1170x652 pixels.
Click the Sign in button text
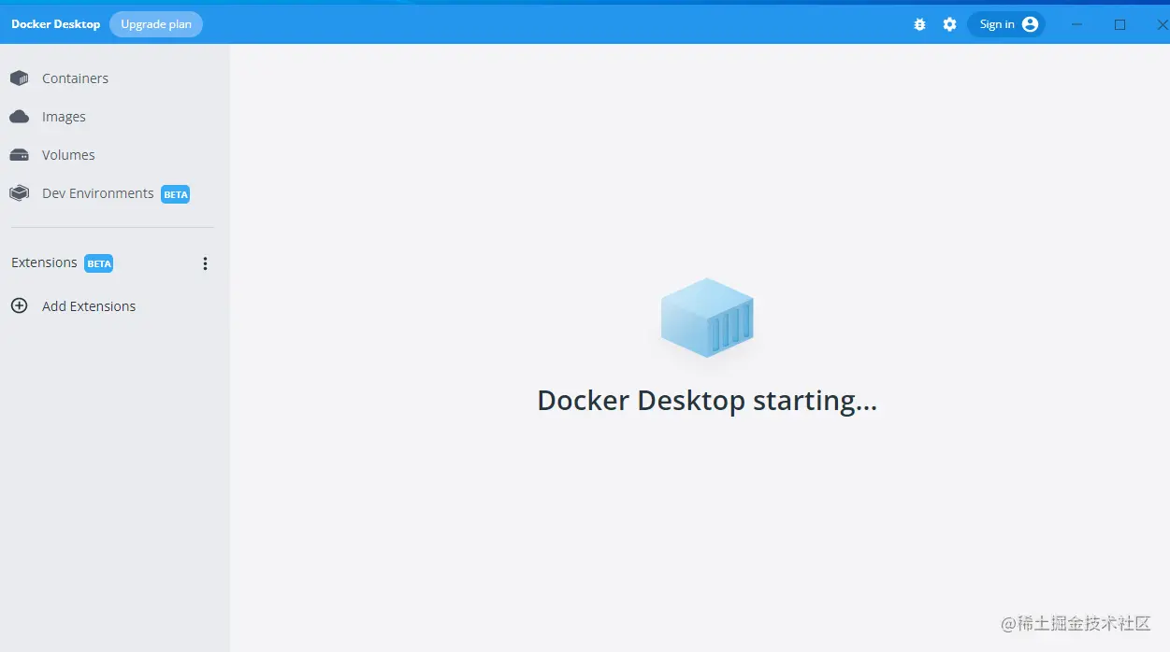(997, 24)
